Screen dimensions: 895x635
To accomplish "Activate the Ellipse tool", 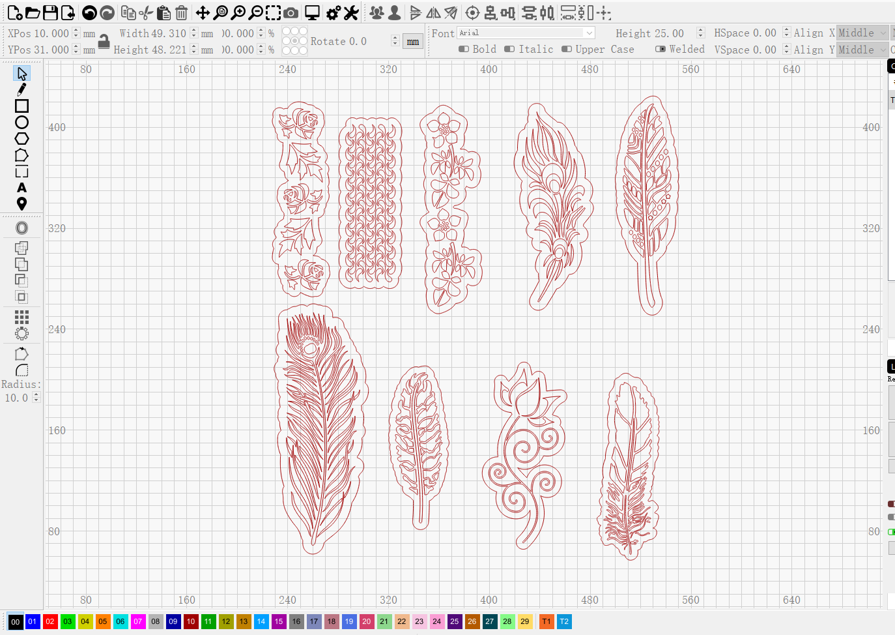I will pyautogui.click(x=21, y=121).
